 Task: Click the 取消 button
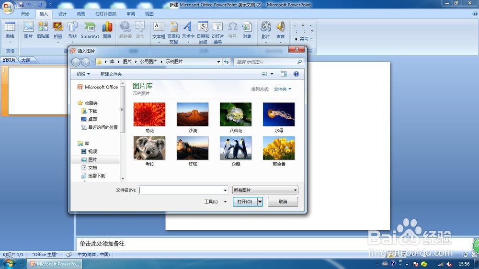283,202
